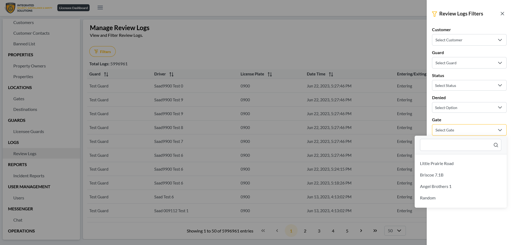512x245 pixels.
Task: Click driver Saad9900 Test 7
Action: [169, 142]
